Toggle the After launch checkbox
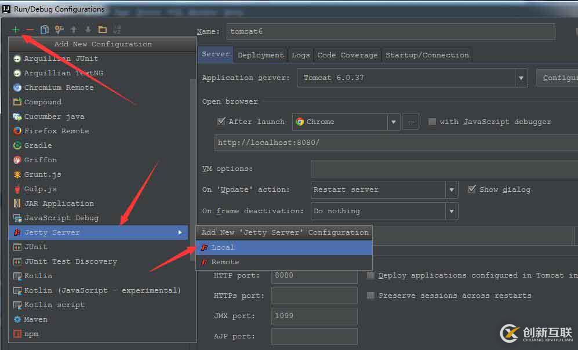Image resolution: width=578 pixels, height=350 pixels. [221, 121]
